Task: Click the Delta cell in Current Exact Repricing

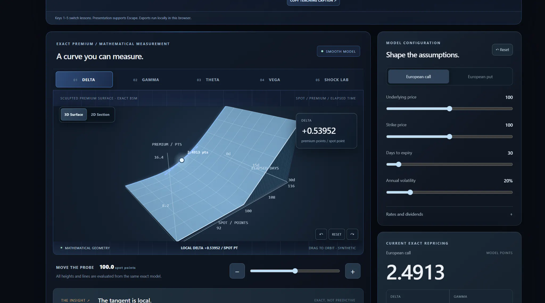Action: point(418,296)
